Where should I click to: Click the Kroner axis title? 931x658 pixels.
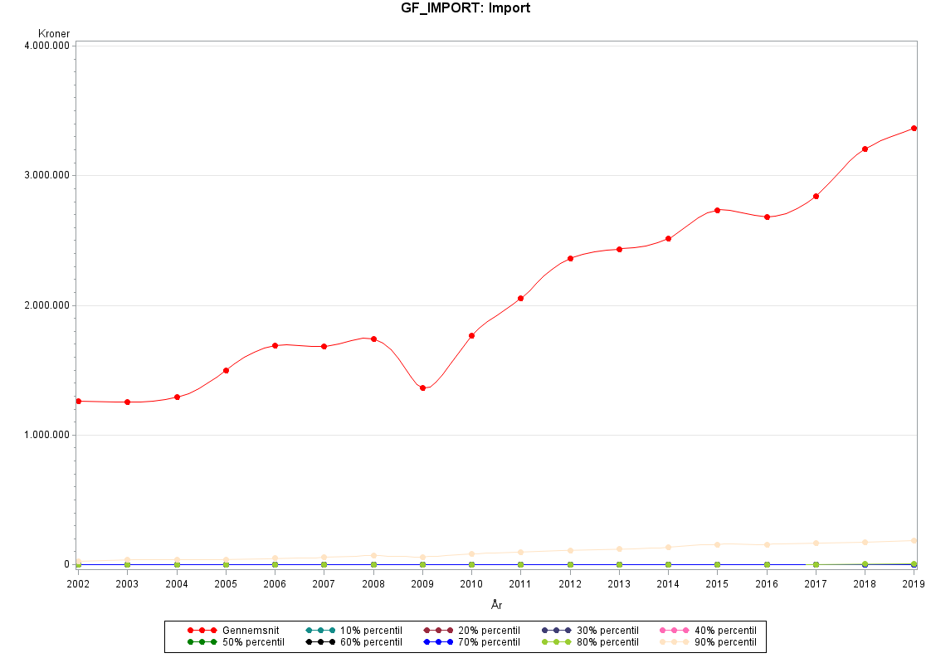(54, 33)
